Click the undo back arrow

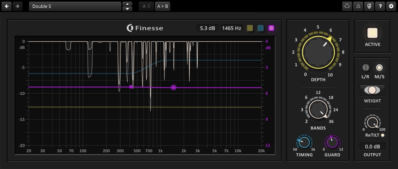(7, 6)
